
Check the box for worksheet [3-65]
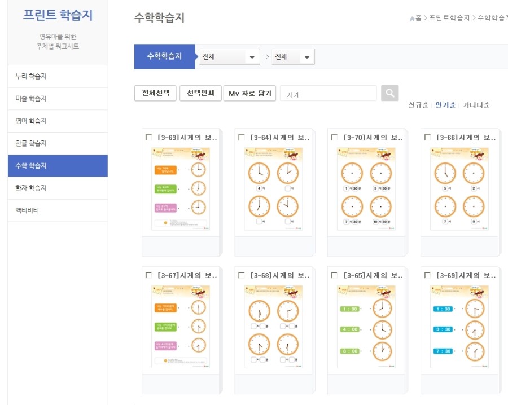pos(334,275)
